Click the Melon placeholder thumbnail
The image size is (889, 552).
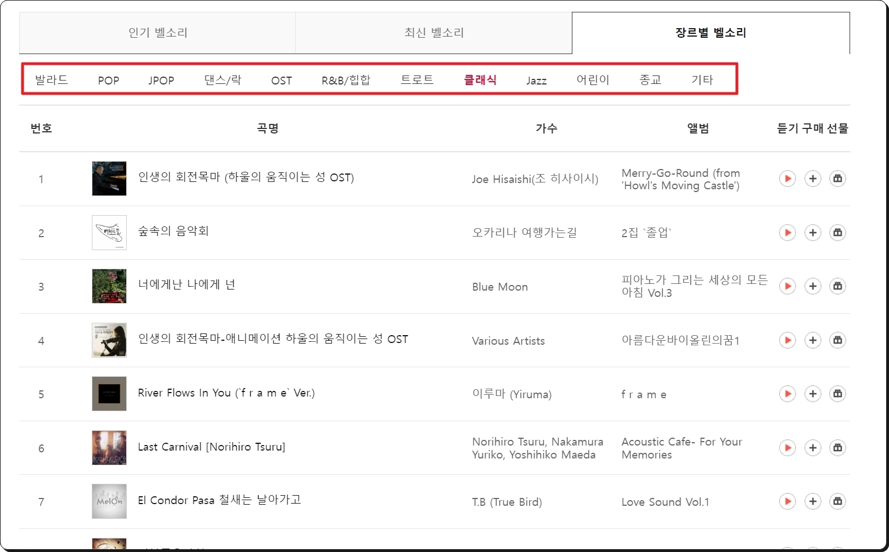click(x=109, y=501)
